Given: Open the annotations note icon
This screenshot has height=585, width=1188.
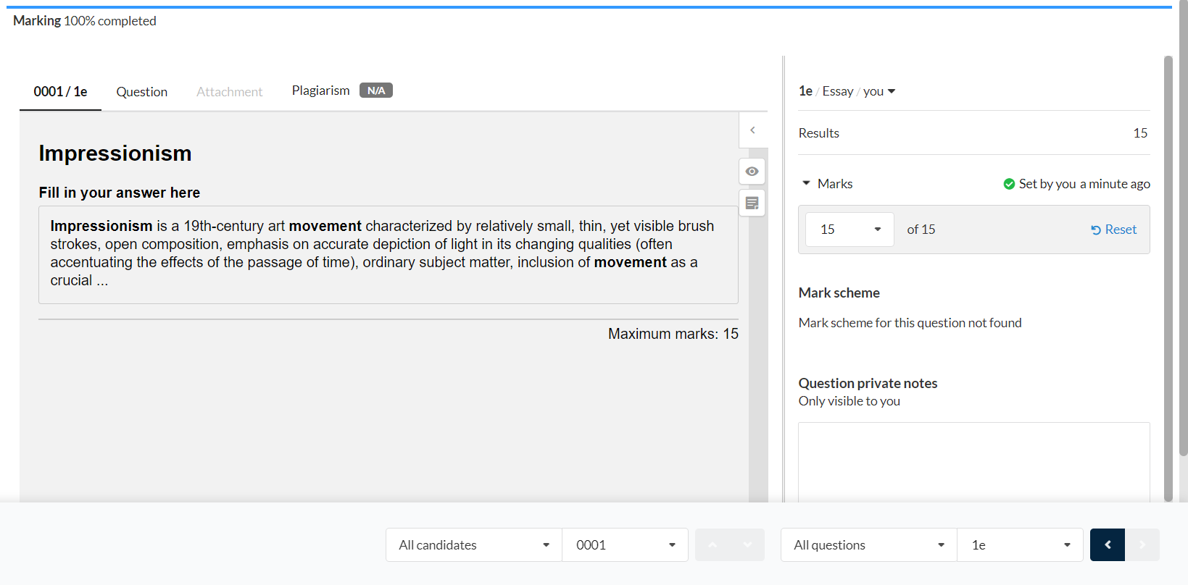Looking at the screenshot, I should tap(752, 203).
